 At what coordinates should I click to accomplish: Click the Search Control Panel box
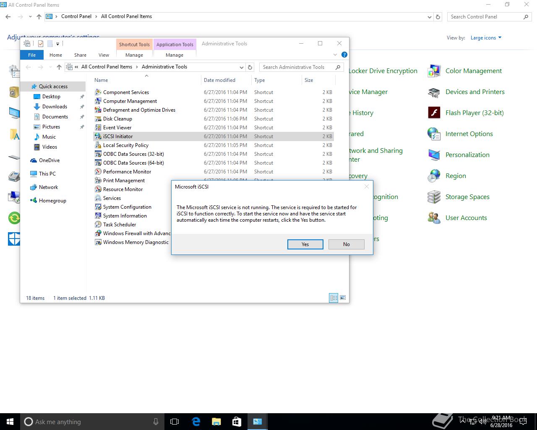pos(489,17)
